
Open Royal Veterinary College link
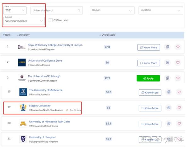[x=55, y=45]
